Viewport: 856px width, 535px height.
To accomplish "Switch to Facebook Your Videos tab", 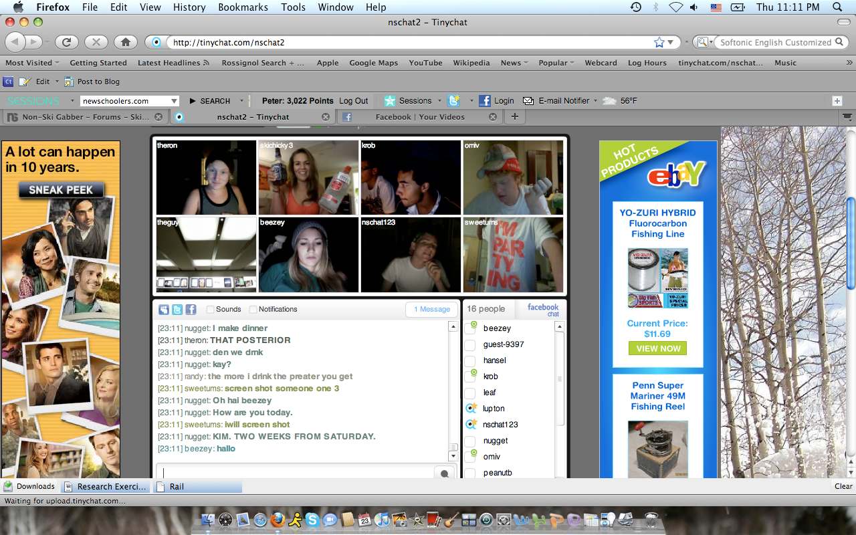I will (419, 116).
